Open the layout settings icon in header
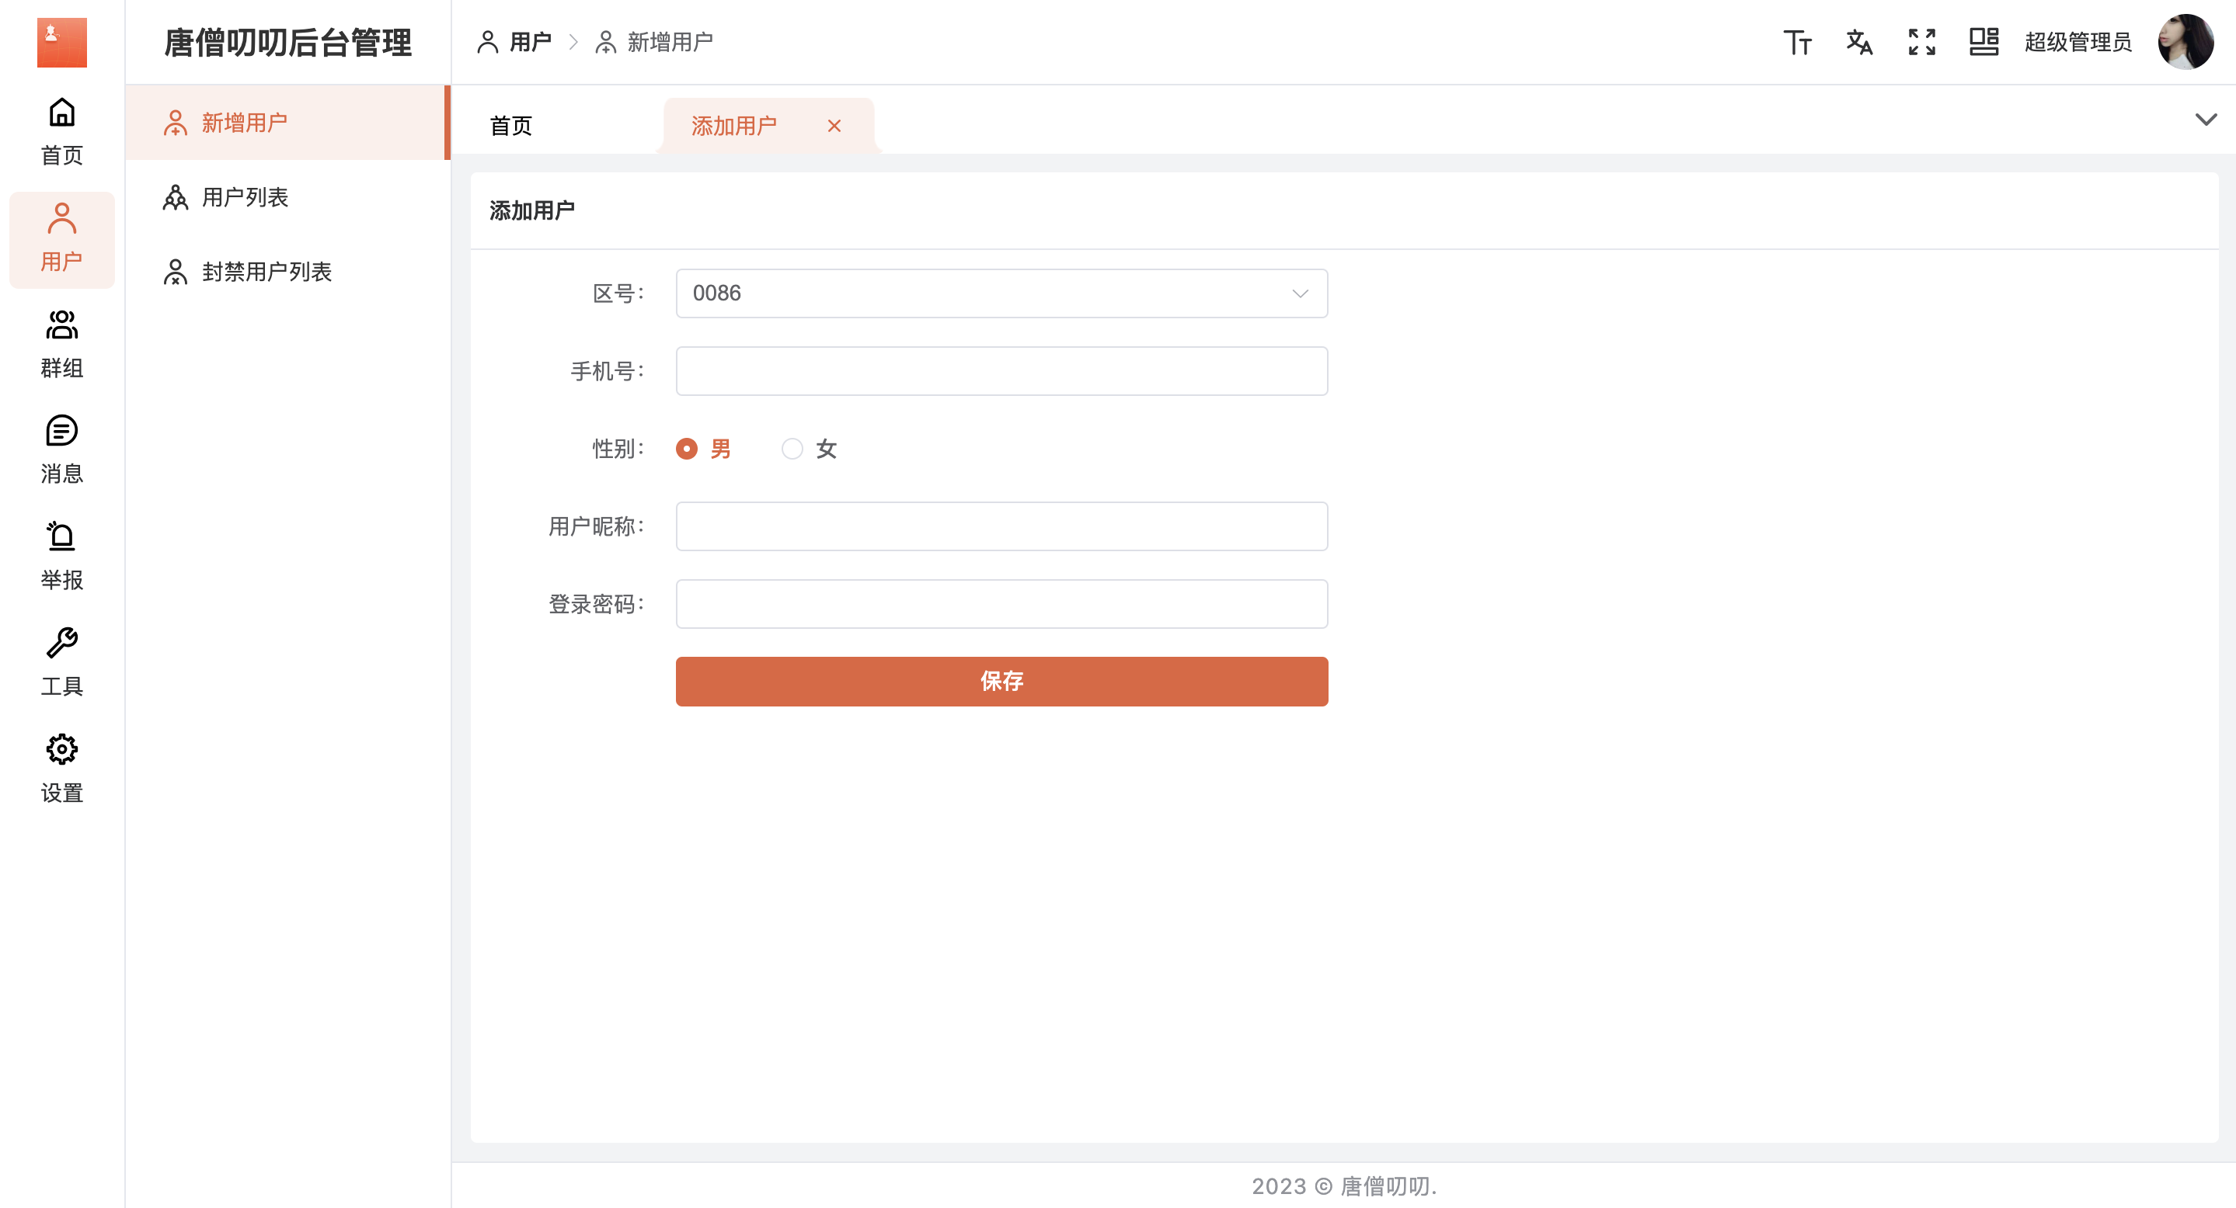This screenshot has height=1208, width=2236. click(1983, 42)
